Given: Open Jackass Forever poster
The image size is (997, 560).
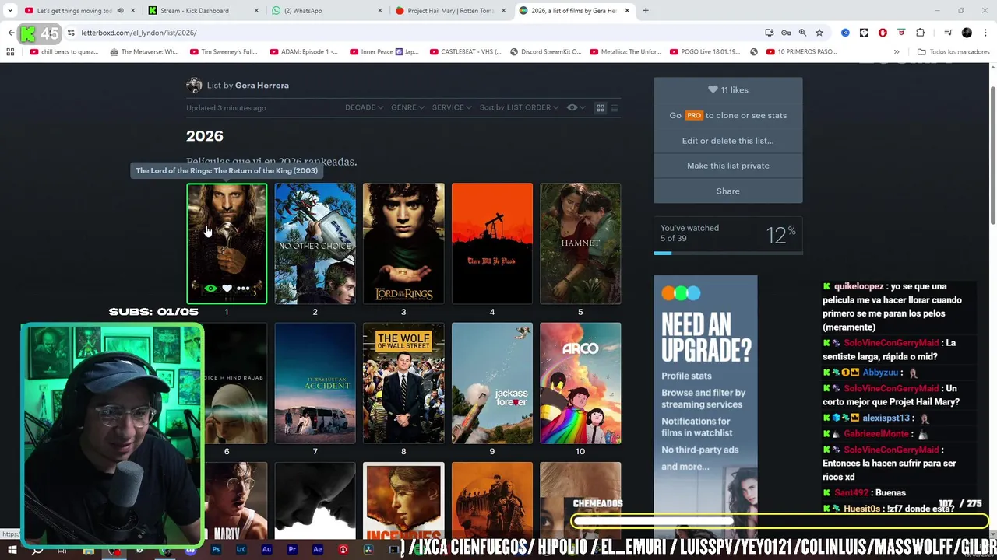Looking at the screenshot, I should coord(491,383).
